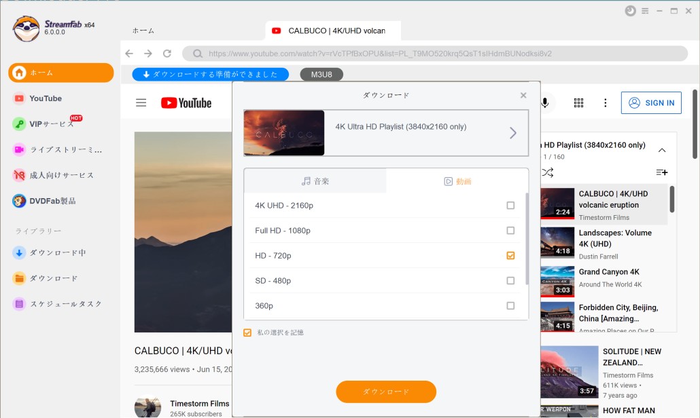Click the resolution list scrollbar
Image resolution: width=700 pixels, height=418 pixels.
coord(527,238)
